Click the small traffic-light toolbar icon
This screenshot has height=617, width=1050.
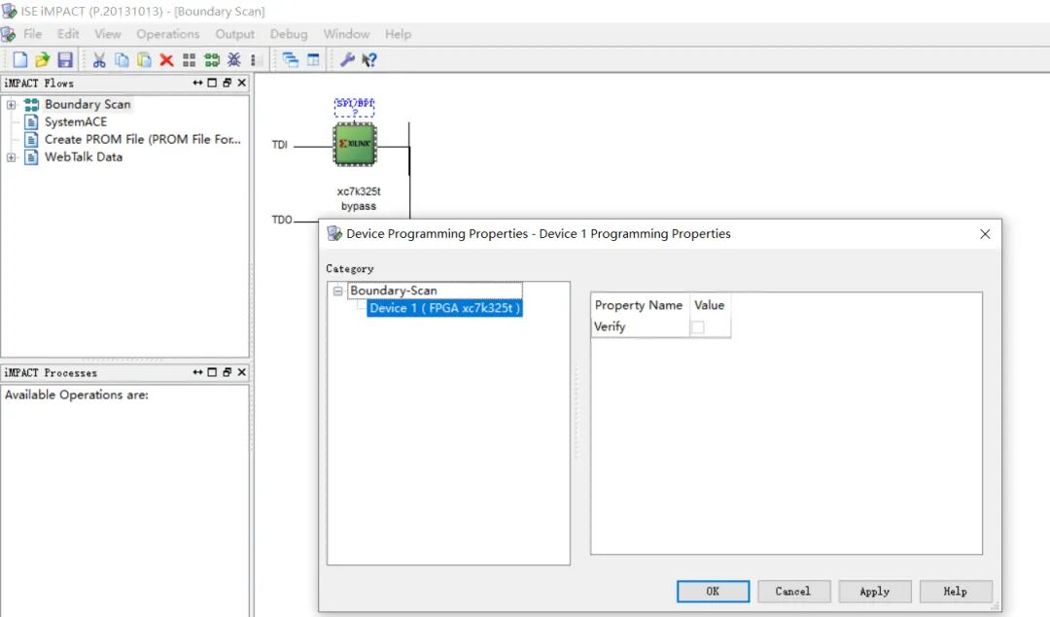(253, 60)
